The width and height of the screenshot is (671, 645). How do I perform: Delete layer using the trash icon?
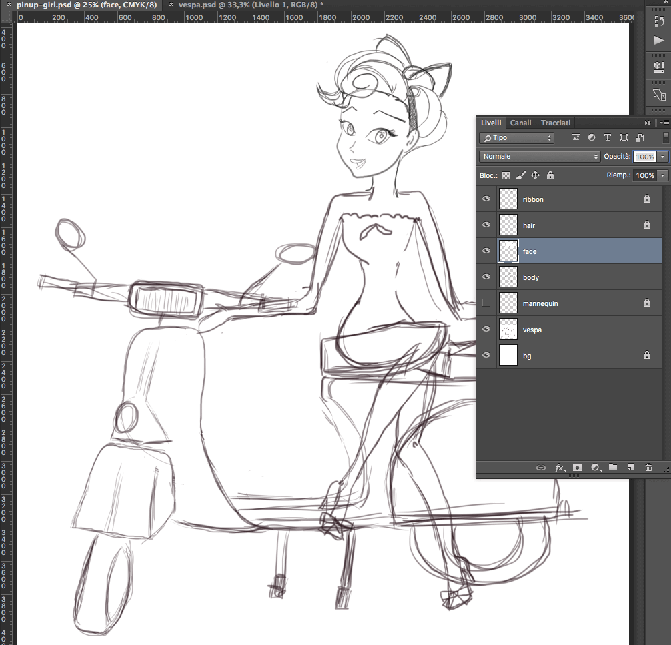coord(648,468)
